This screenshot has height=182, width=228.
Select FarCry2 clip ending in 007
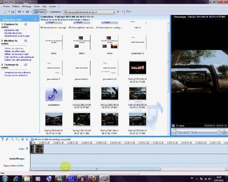click(x=110, y=119)
